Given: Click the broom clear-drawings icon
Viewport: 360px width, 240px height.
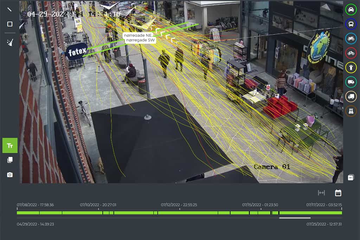Looking at the screenshot, I should 9,43.
